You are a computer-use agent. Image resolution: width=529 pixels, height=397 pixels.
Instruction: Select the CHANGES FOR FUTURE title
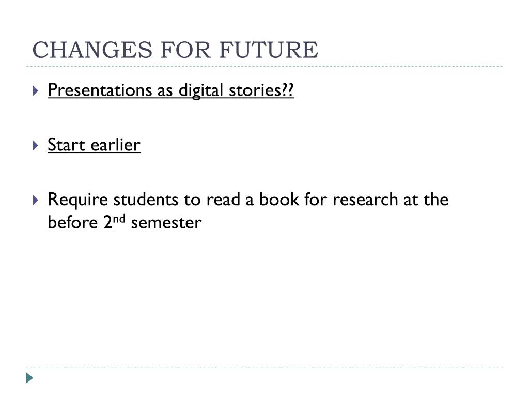pos(175,50)
